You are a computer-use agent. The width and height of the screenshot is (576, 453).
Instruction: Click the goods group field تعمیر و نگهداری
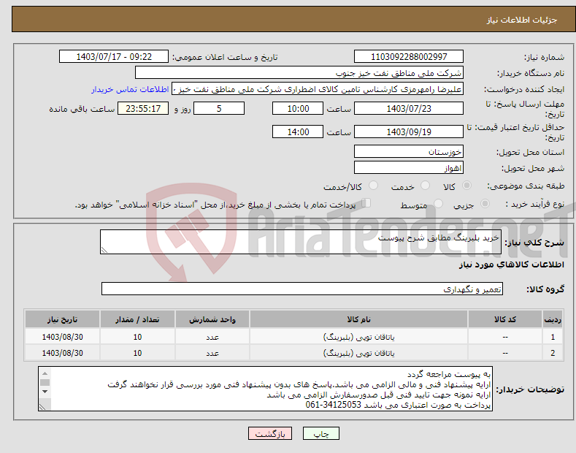click(302, 289)
